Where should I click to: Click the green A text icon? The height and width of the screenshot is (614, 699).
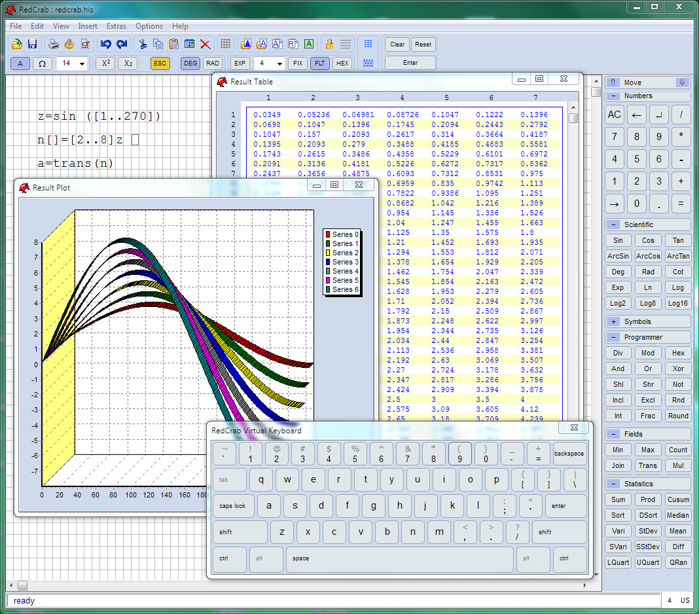tap(309, 44)
